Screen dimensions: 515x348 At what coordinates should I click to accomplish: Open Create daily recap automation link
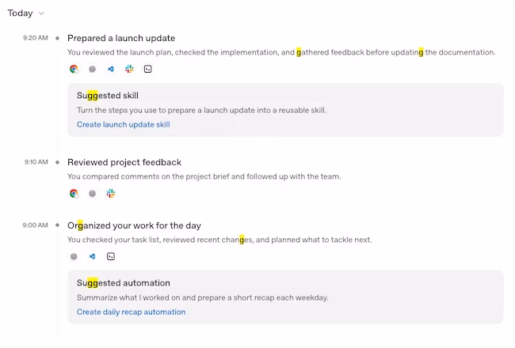pyautogui.click(x=131, y=312)
